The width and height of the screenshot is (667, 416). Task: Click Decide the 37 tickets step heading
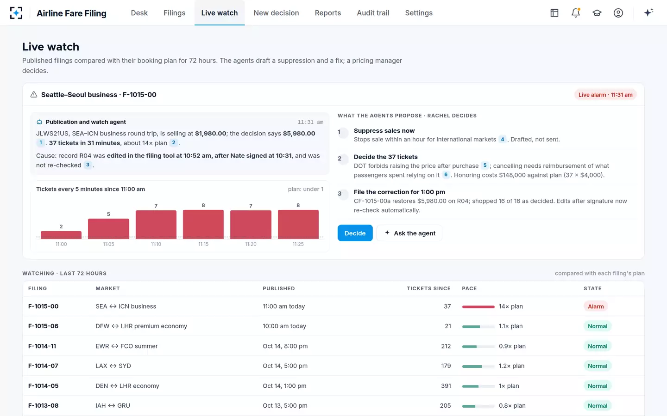[386, 157]
